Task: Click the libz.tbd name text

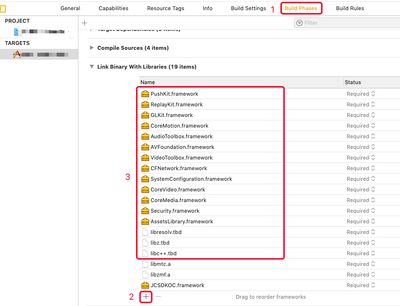Action: pyautogui.click(x=160, y=243)
